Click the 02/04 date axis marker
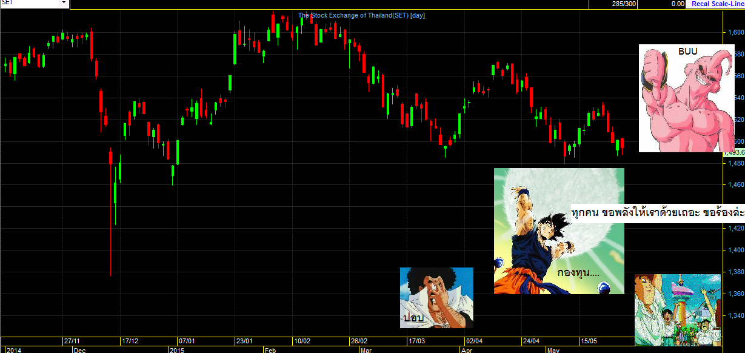This screenshot has height=353, width=745. coord(474,341)
